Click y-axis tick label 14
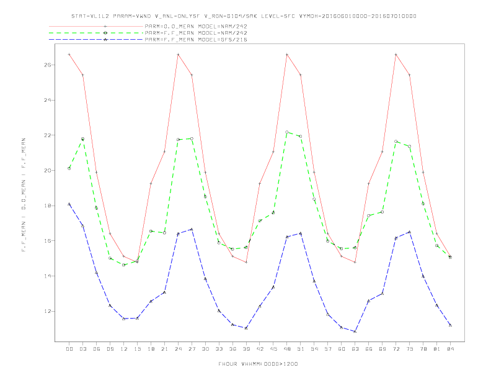Image resolution: width=491 pixels, height=380 pixels. click(x=48, y=276)
